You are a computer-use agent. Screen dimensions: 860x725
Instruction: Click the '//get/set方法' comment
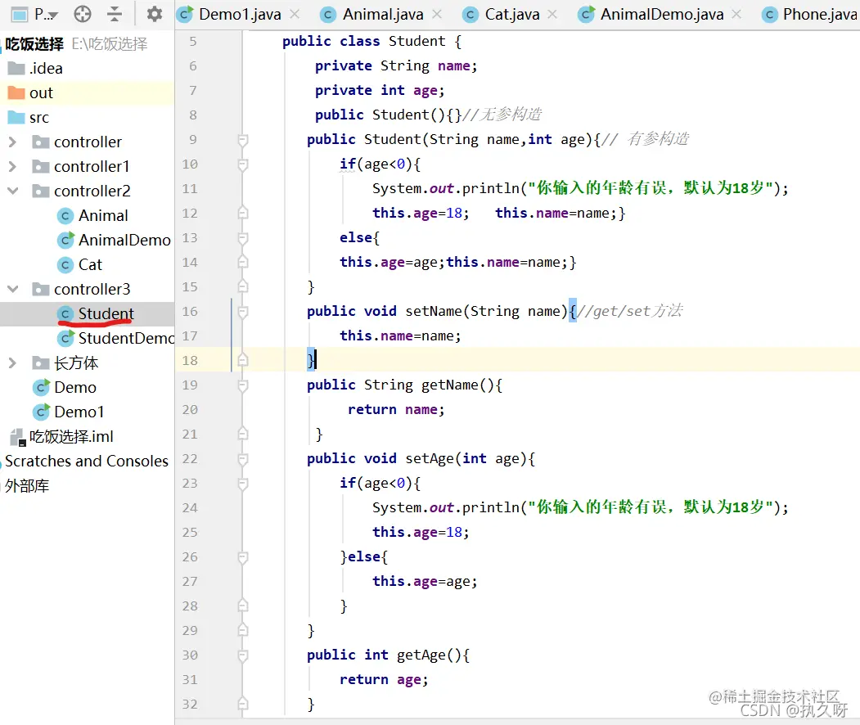click(629, 311)
